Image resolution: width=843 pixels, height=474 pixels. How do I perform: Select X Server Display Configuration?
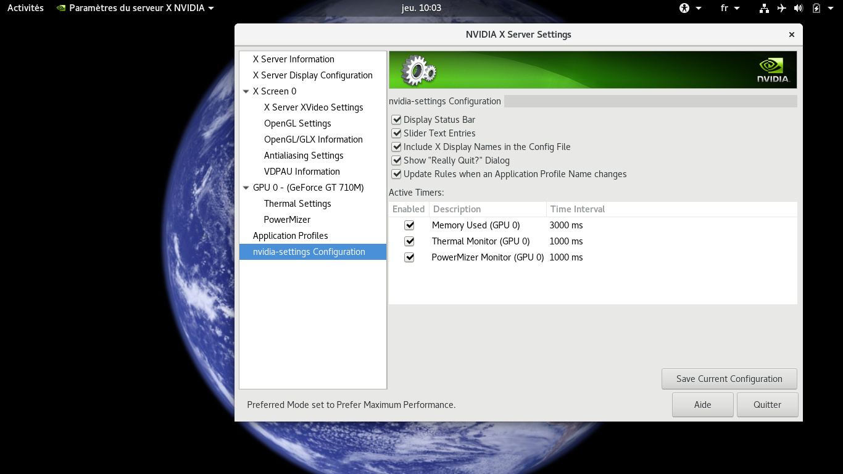[313, 75]
